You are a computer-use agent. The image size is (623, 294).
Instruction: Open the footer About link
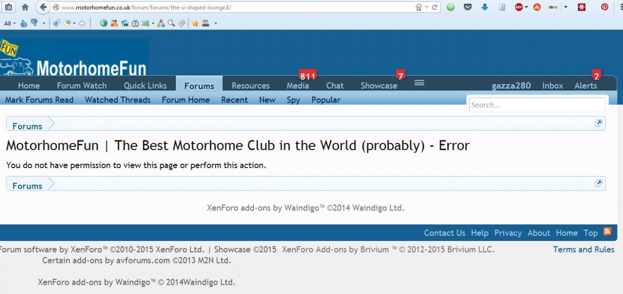point(539,233)
